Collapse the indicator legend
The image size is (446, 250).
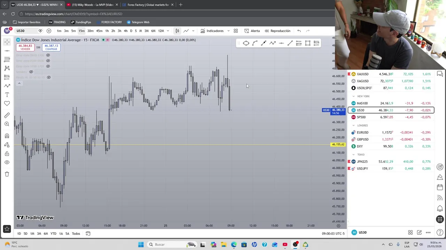19,83
